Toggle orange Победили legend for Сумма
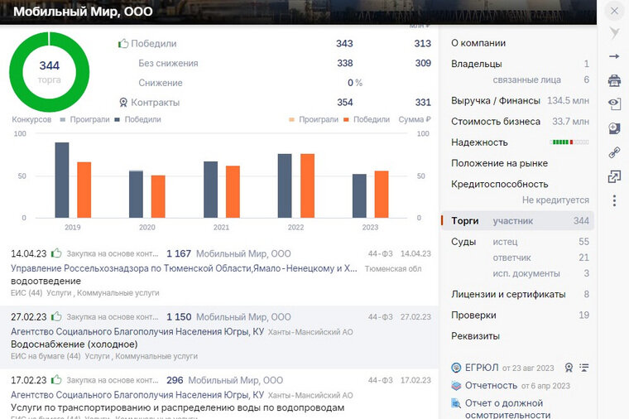629x419 pixels. tap(367, 119)
